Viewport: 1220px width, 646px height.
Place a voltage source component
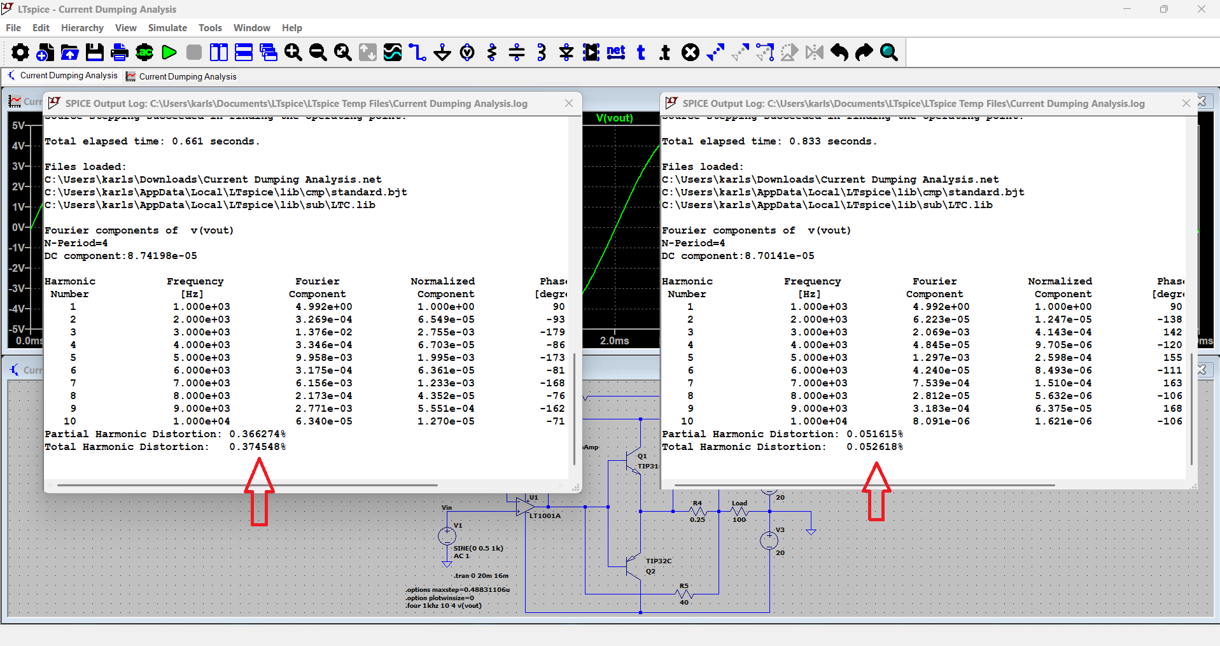467,52
